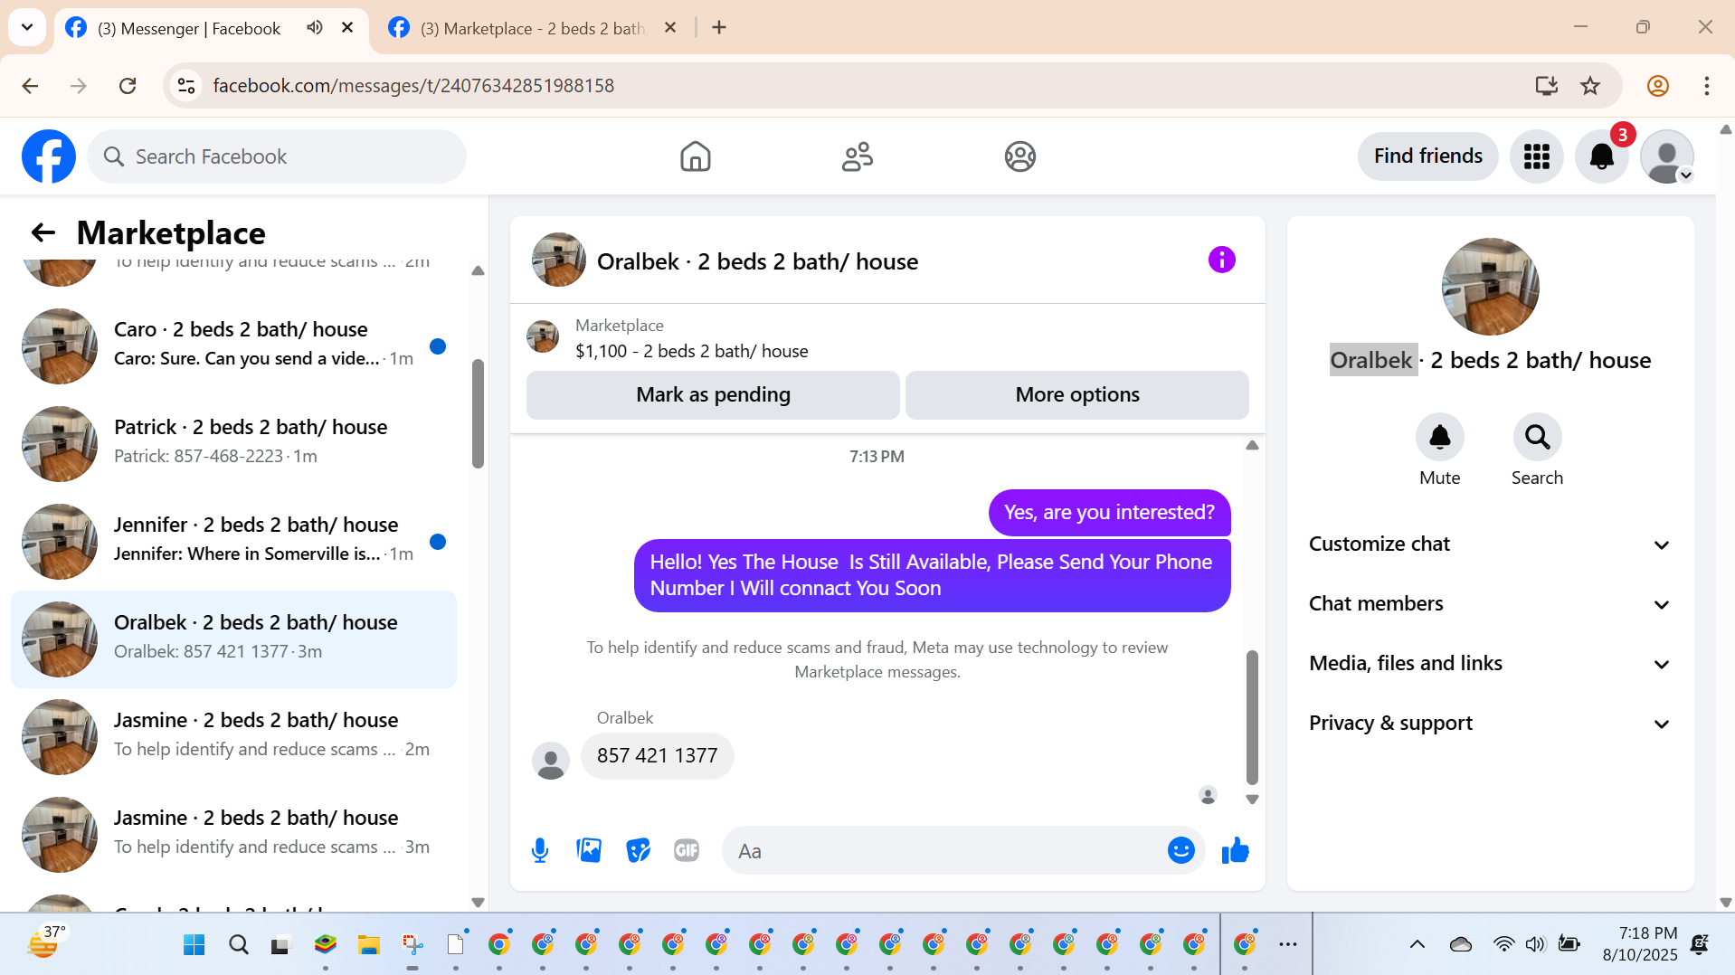Viewport: 1735px width, 975px height.
Task: Click the Search Facebook field
Action: pyautogui.click(x=277, y=156)
